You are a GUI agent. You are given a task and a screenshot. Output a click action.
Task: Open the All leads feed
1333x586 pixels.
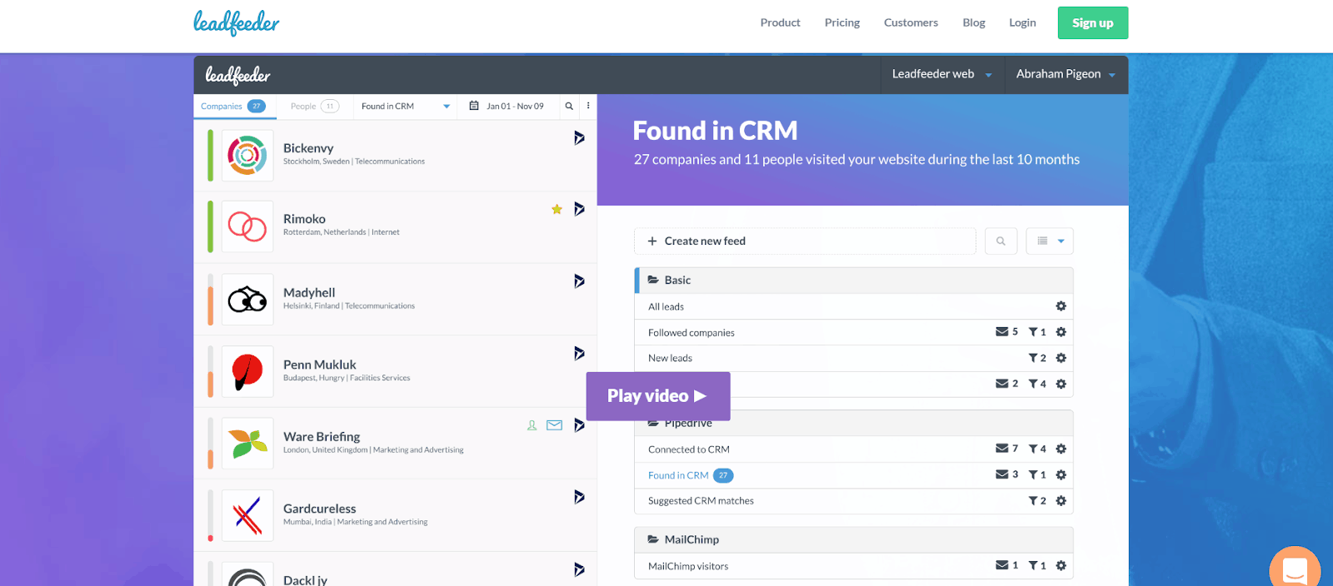[x=666, y=306]
